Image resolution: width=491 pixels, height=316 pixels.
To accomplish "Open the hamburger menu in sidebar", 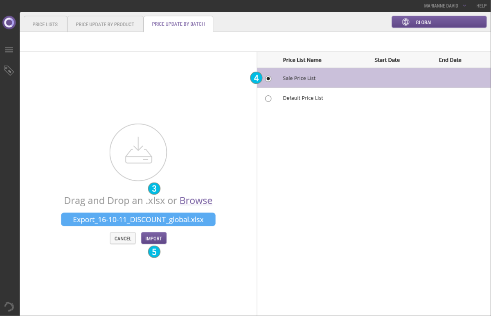I will point(9,50).
